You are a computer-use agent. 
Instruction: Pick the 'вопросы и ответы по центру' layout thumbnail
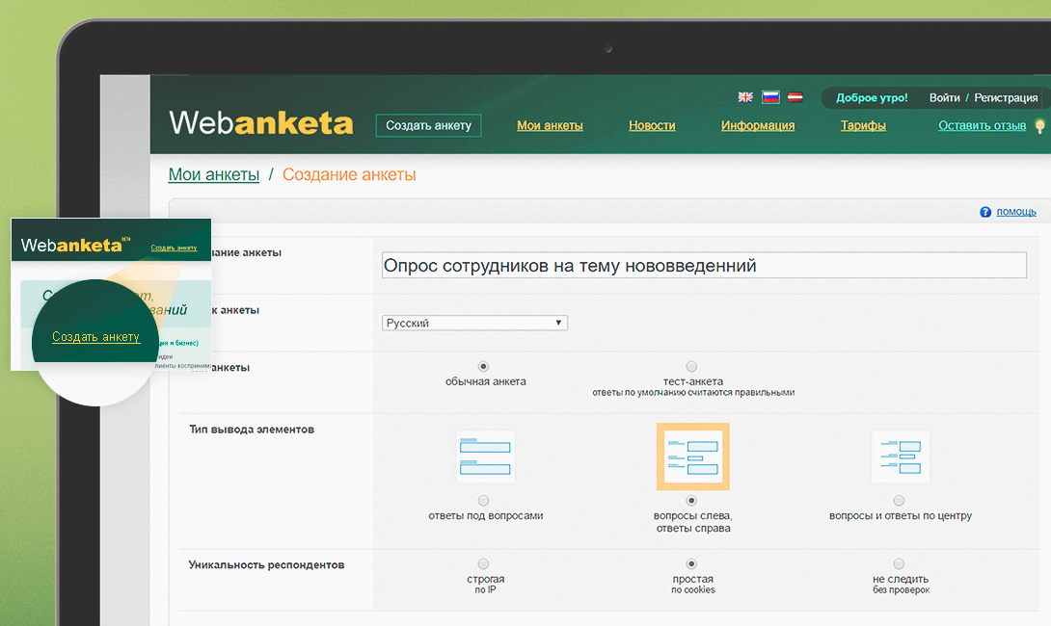point(901,456)
